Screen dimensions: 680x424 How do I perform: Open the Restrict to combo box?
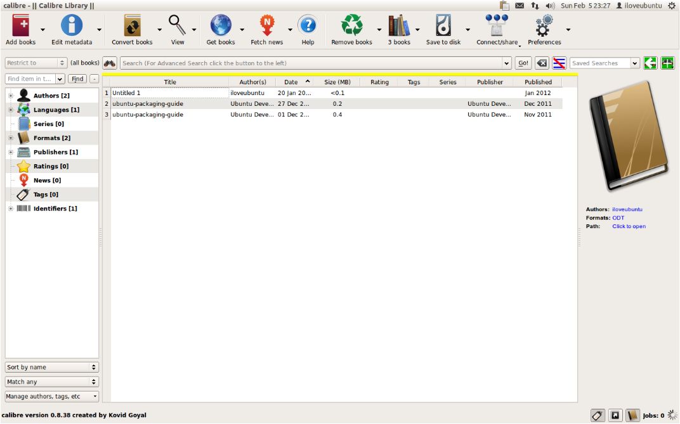point(36,63)
